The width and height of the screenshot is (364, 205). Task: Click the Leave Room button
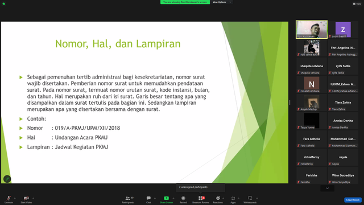pos(353,200)
